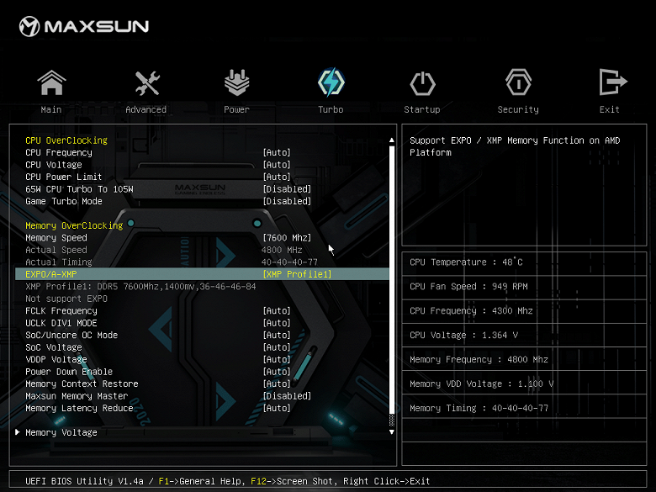Select the Turbo lightning icon
The height and width of the screenshot is (492, 656).
point(331,82)
